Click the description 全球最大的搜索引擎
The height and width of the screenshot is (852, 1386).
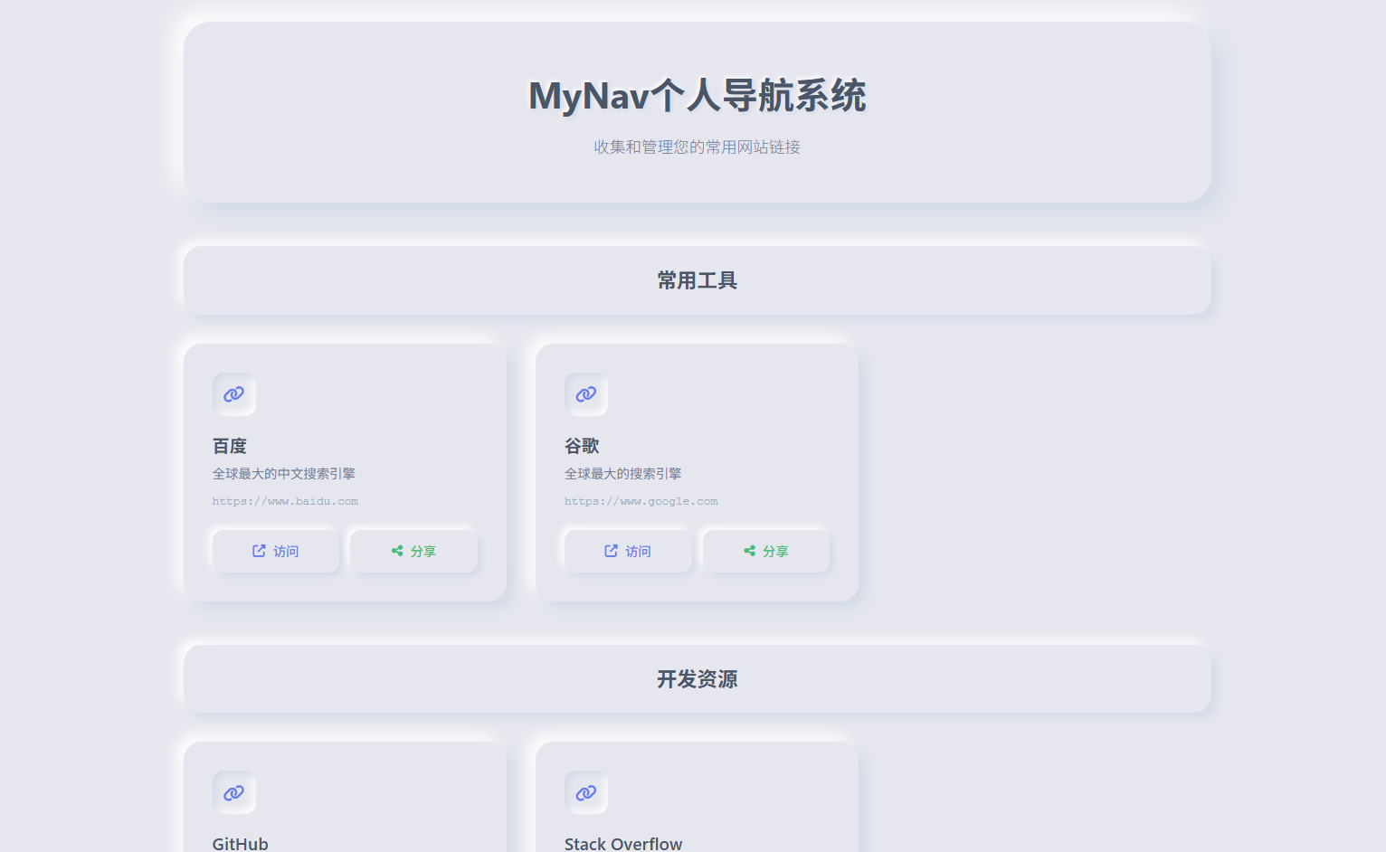[x=623, y=474]
